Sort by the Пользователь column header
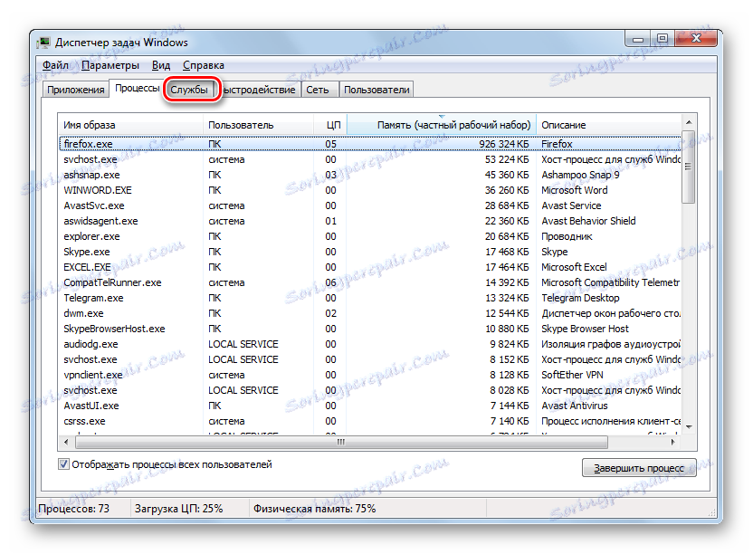 [258, 125]
